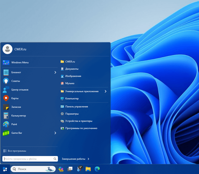Click the Все программы button

pyautogui.click(x=15, y=151)
